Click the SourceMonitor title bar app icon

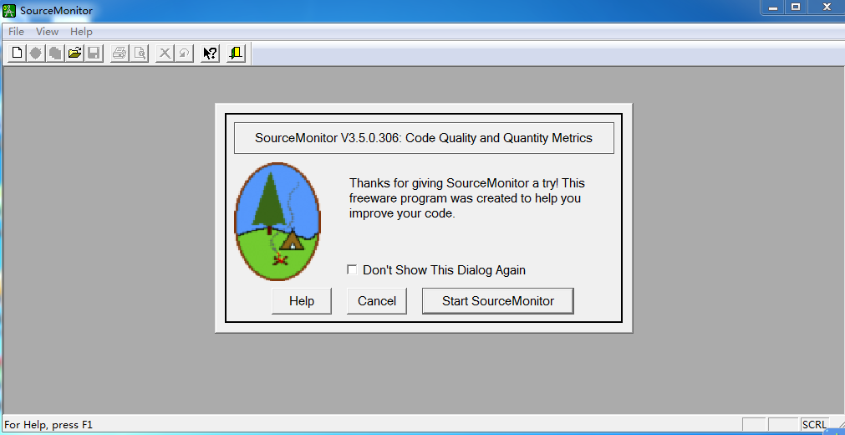point(9,10)
